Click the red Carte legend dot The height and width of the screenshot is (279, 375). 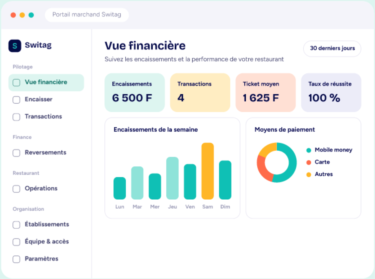(x=309, y=162)
